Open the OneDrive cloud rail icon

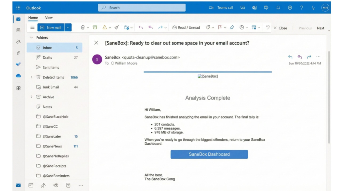pos(19,76)
